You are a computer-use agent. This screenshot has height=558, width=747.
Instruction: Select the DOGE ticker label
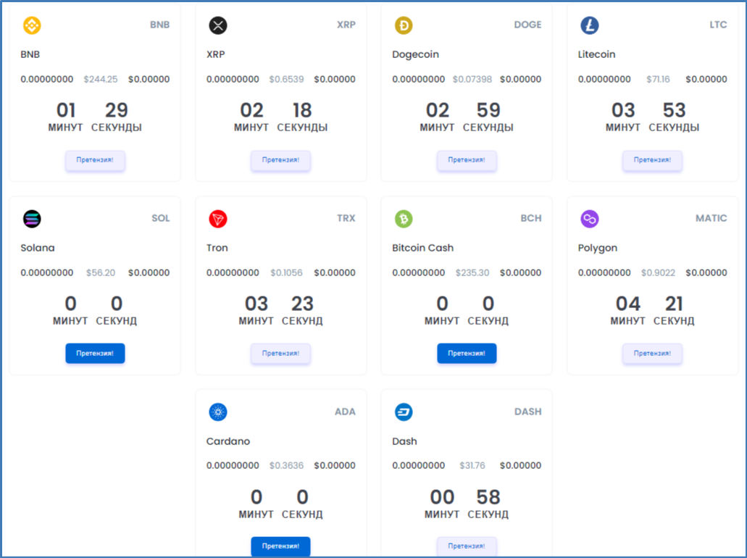[527, 25]
